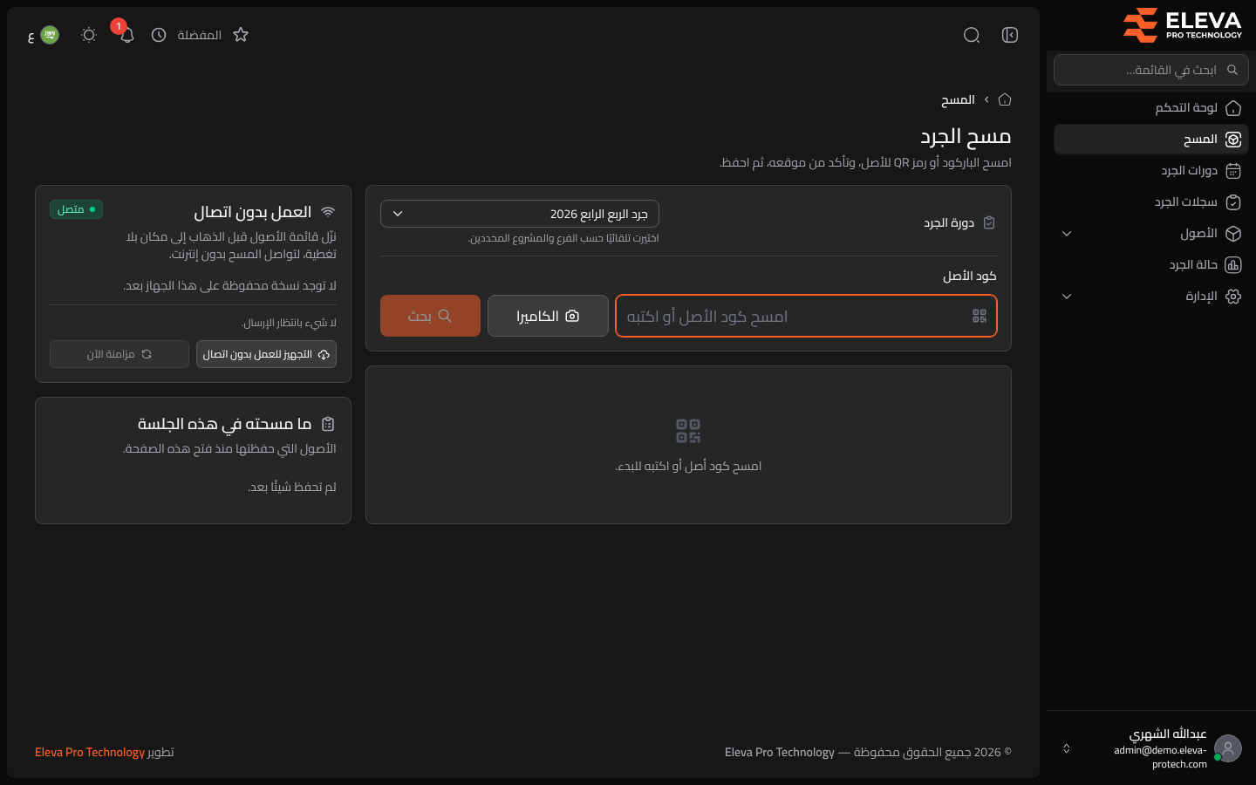Select the المسح item in the sidebar
This screenshot has height=785, width=1256.
1151,140
